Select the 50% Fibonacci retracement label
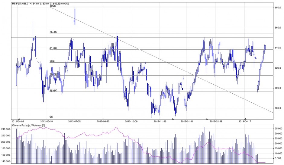 52,61
